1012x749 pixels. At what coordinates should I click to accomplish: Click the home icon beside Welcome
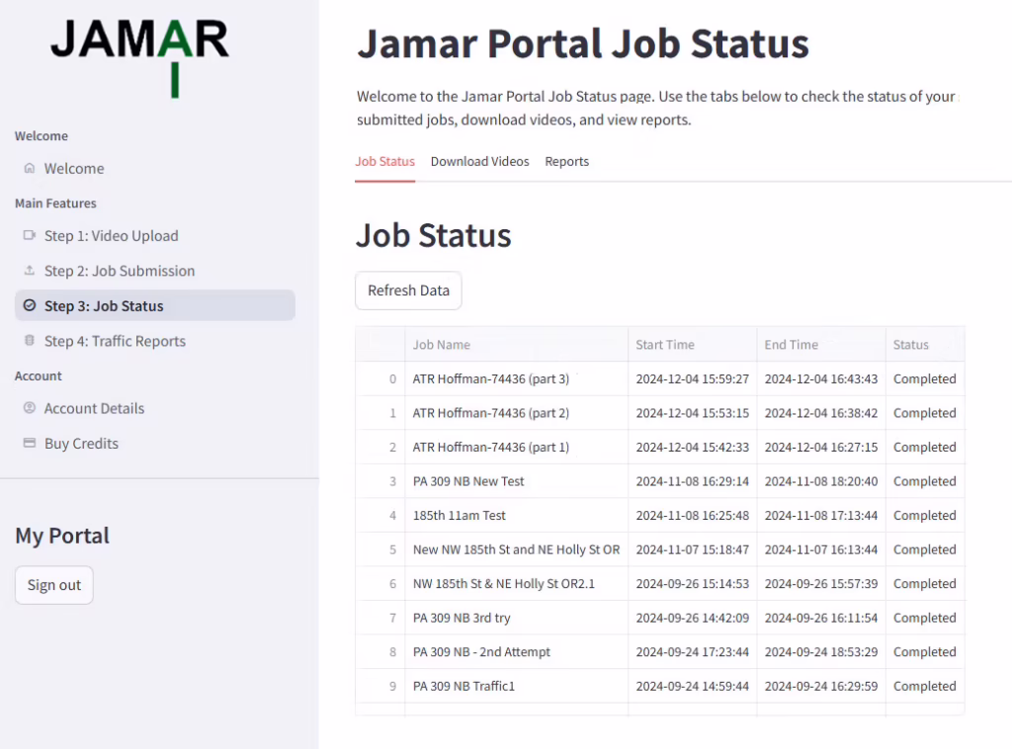pos(29,168)
